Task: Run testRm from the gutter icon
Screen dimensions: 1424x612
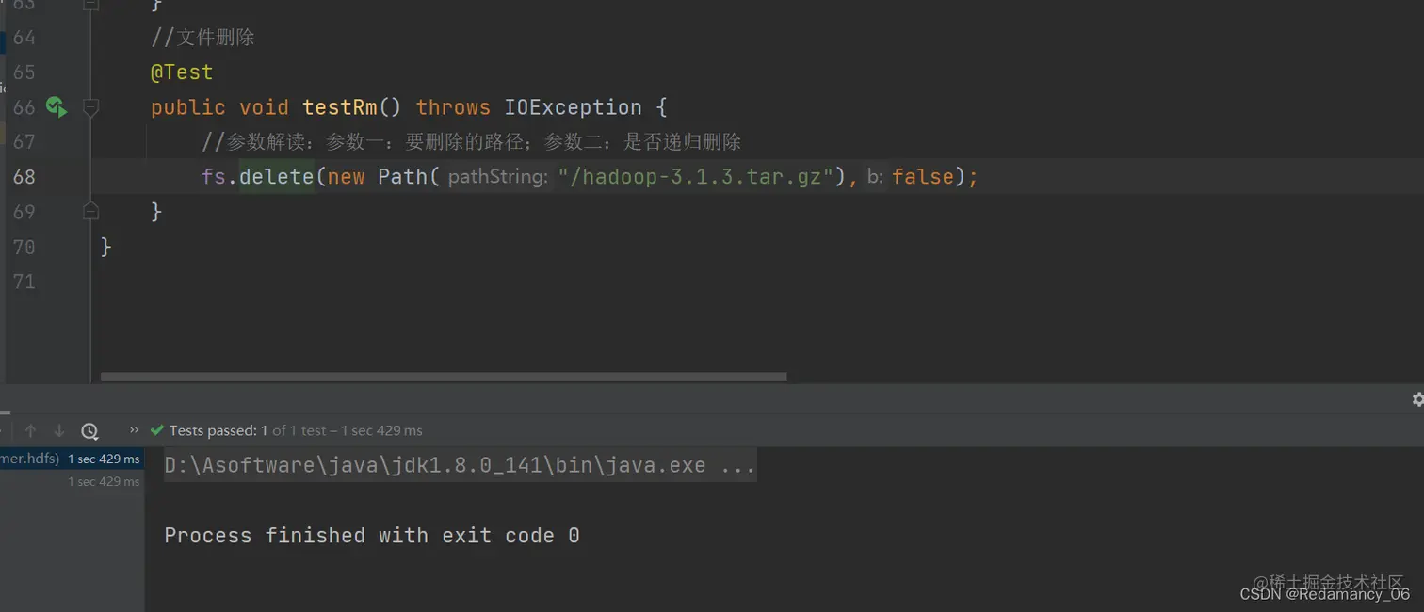Action: [x=57, y=107]
